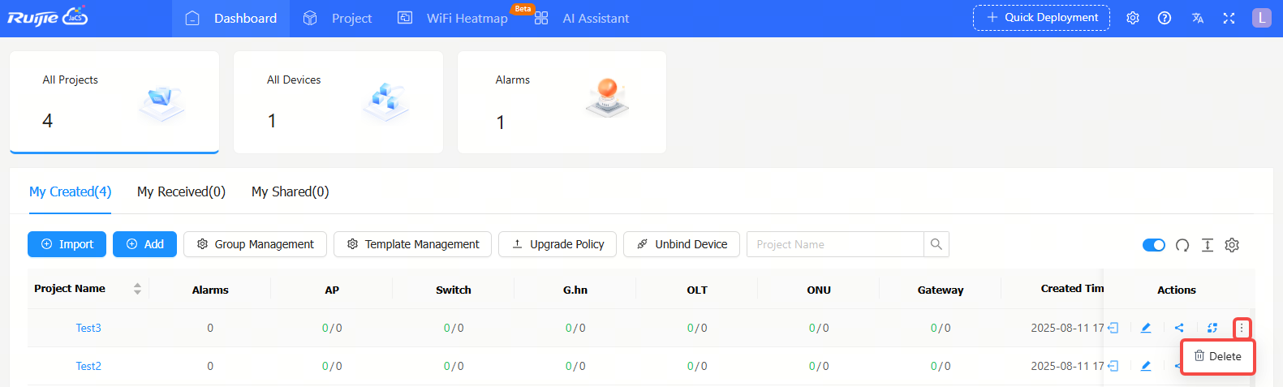Sort table by Project Name arrows
The image size is (1283, 387).
[137, 289]
